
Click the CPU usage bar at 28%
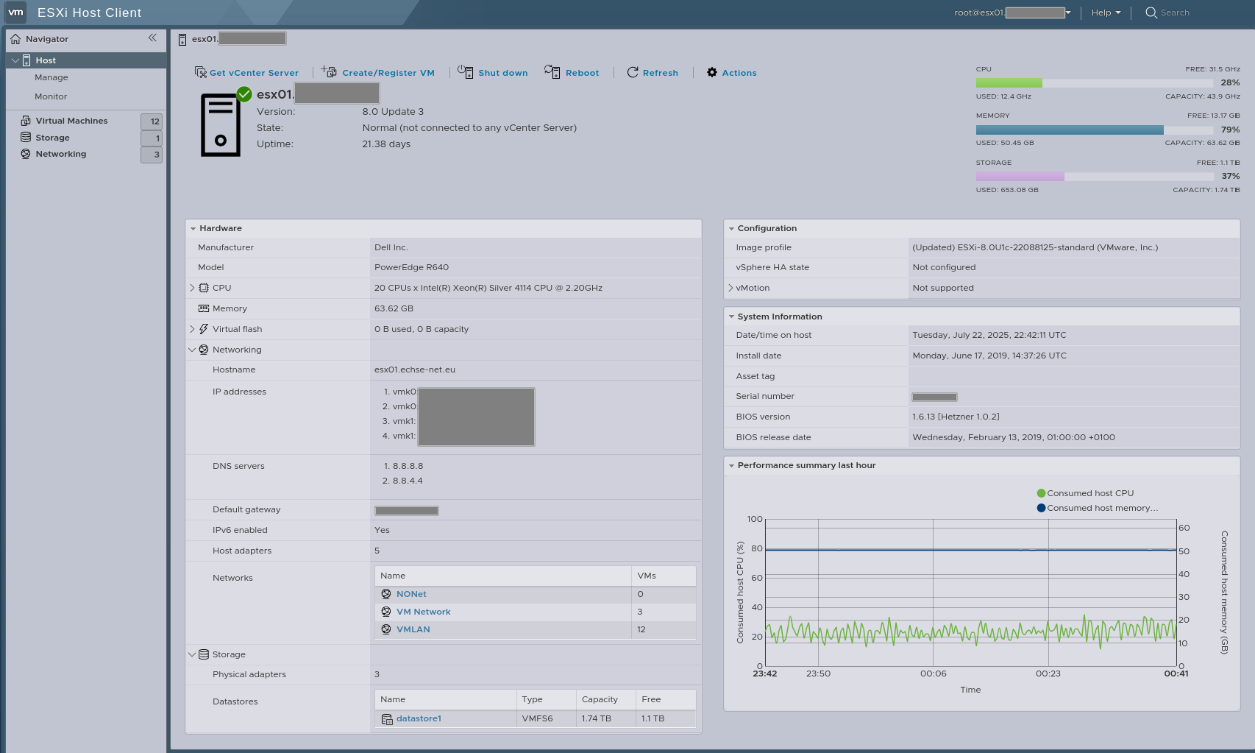click(x=1094, y=82)
